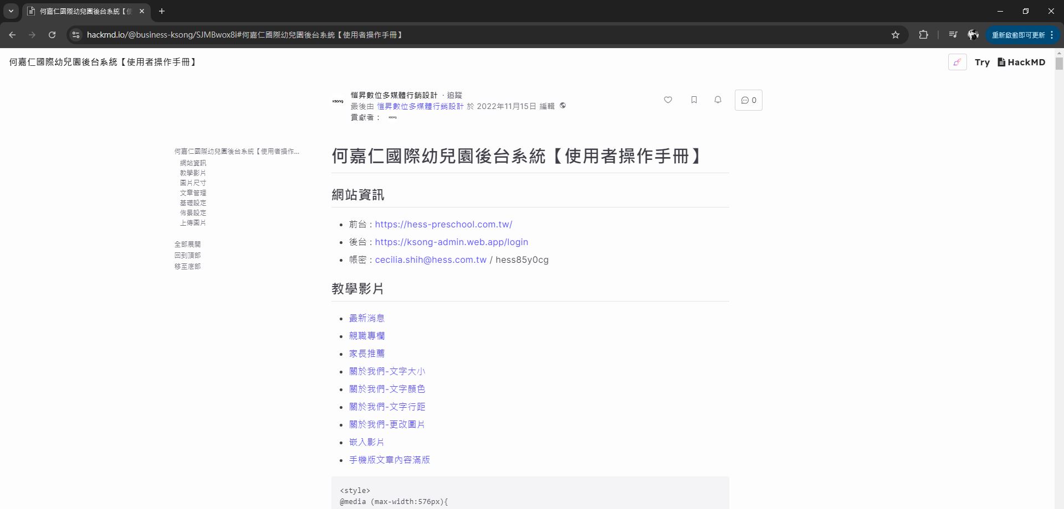Viewport: 1064px width, 509px height.
Task: Bookmark this note
Action: [694, 100]
